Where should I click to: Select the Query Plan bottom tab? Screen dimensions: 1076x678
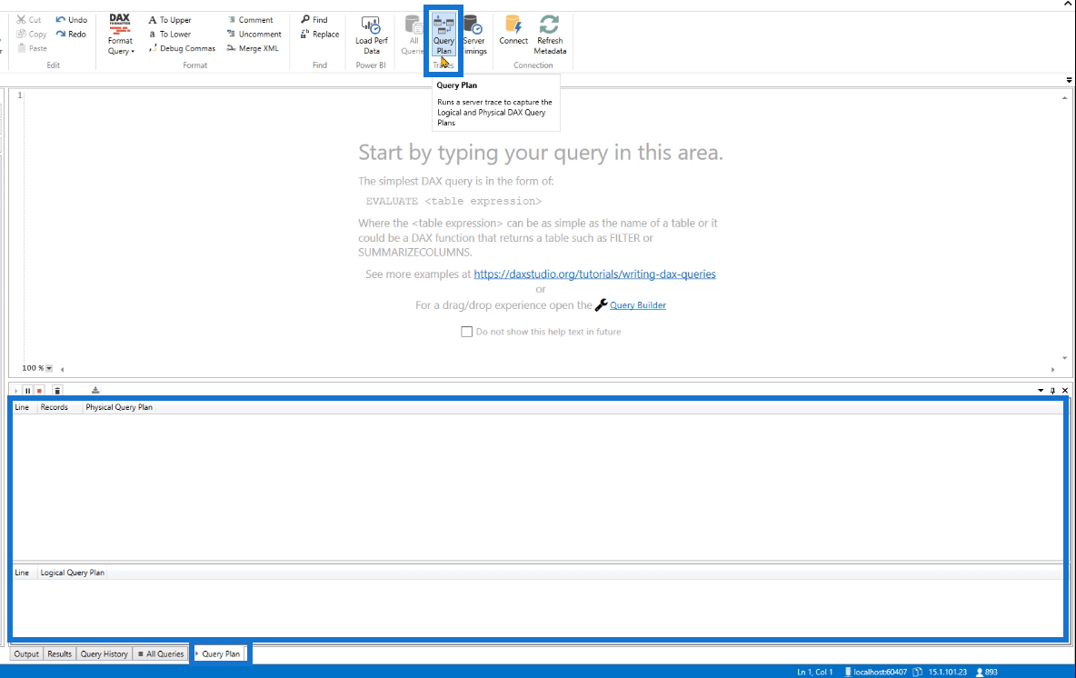tap(220, 654)
